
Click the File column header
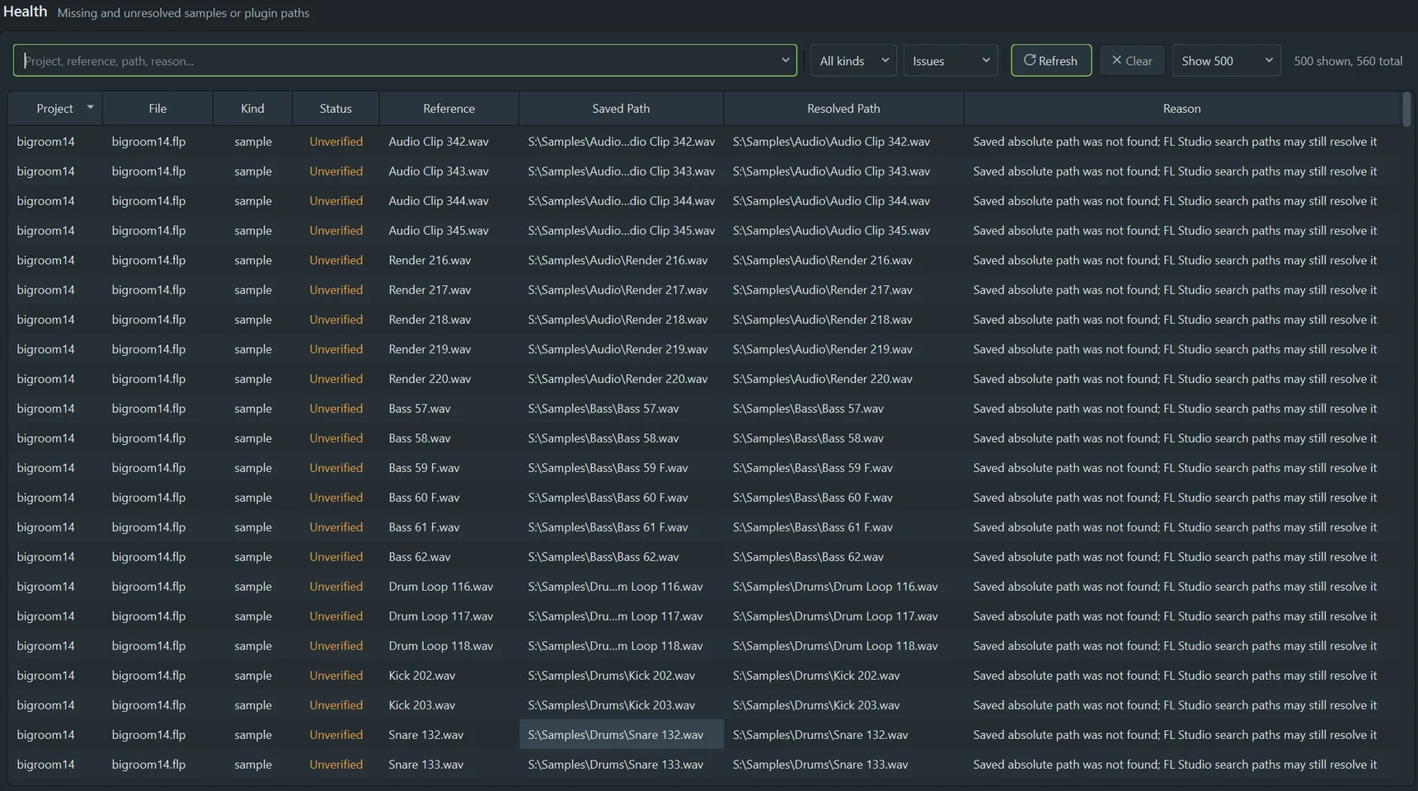click(157, 108)
